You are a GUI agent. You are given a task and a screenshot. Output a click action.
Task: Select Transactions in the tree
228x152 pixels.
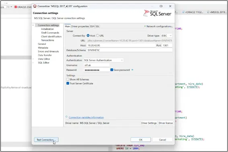coord(47,40)
